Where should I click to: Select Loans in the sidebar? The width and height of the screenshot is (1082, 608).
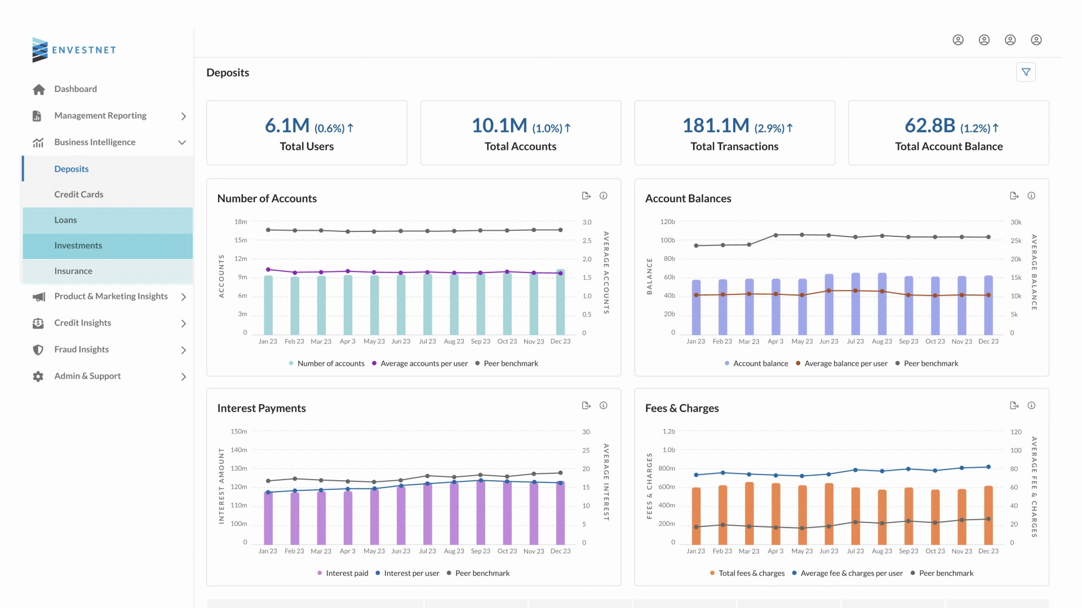tap(107, 220)
